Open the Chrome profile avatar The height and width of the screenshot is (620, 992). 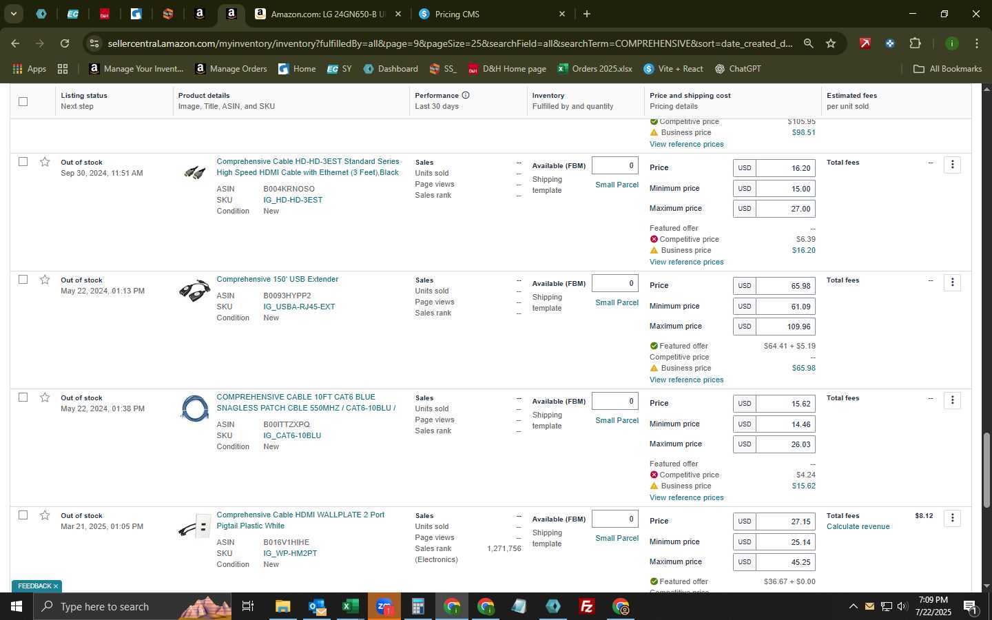[952, 43]
